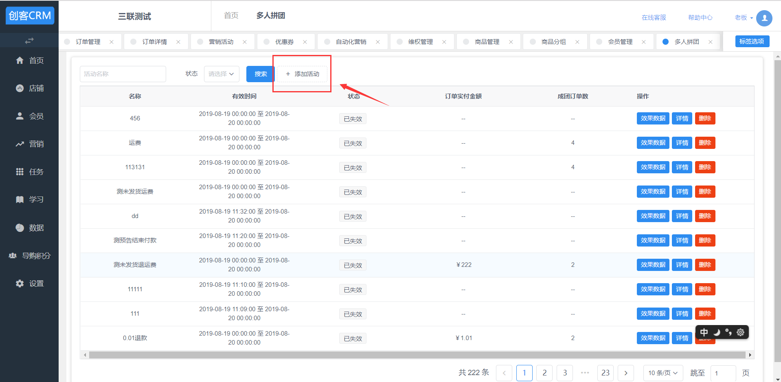Close the 订单详情 tab
781x382 pixels.
click(178, 42)
